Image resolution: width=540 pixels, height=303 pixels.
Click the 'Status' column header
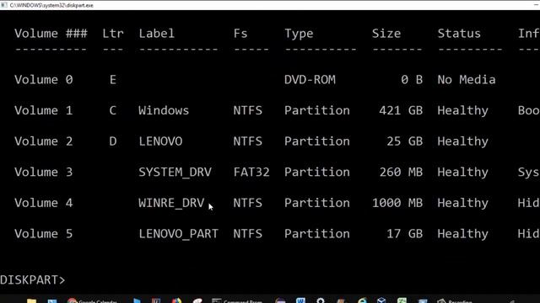[x=459, y=34]
